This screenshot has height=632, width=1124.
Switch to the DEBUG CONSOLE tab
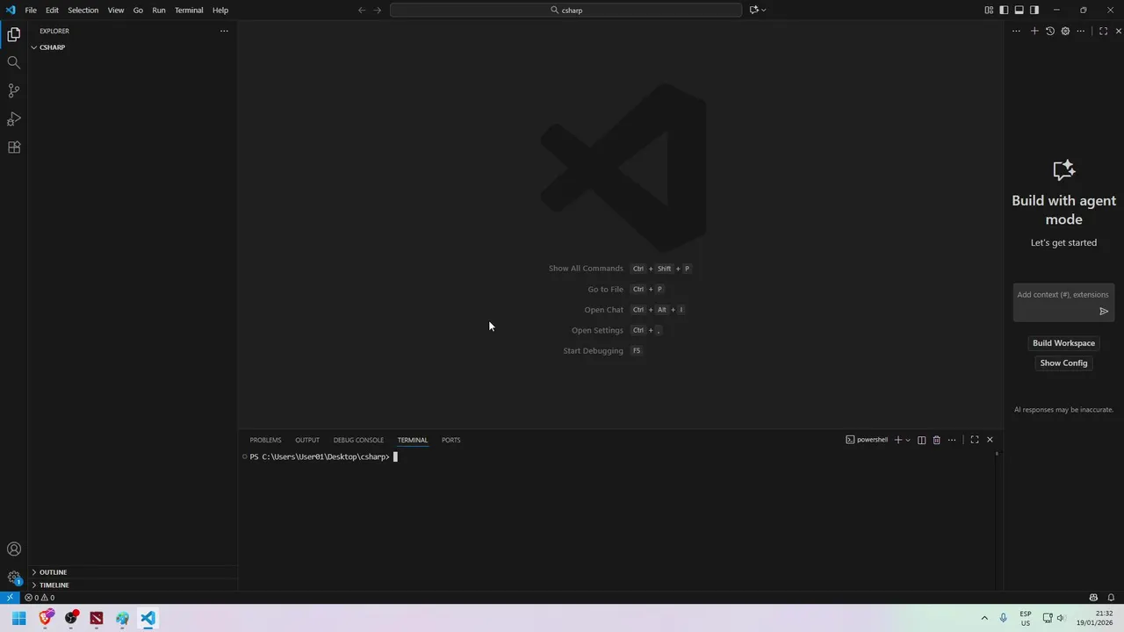[358, 440]
